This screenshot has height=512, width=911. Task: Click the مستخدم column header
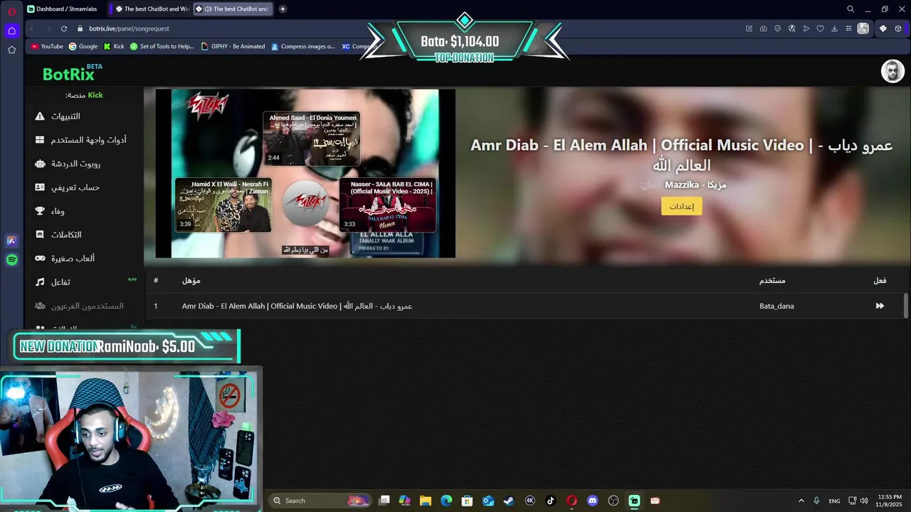(x=772, y=280)
